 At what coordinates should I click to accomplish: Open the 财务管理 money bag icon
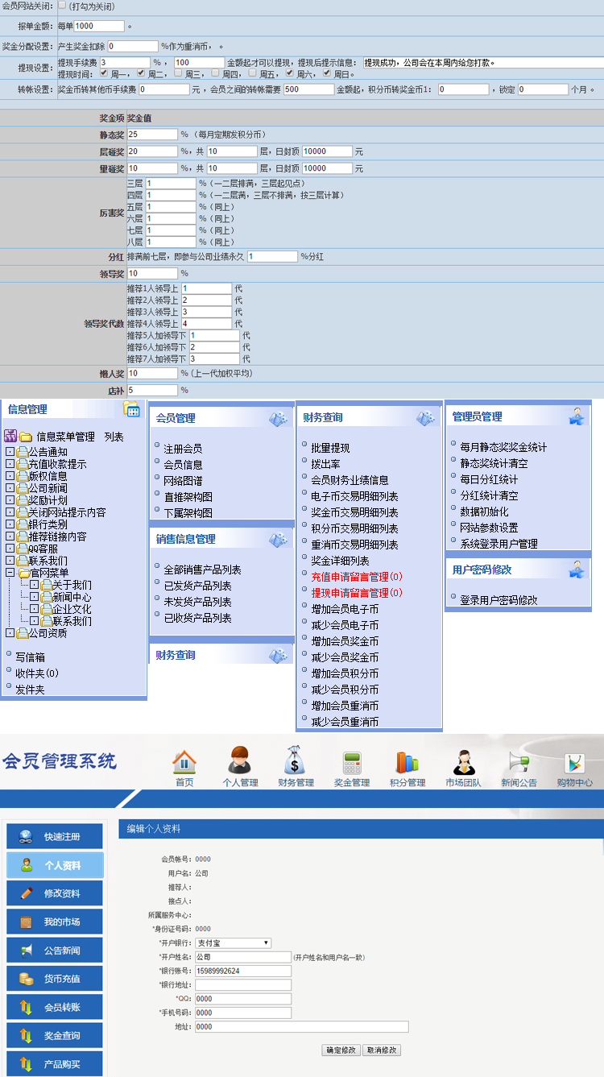pos(295,761)
